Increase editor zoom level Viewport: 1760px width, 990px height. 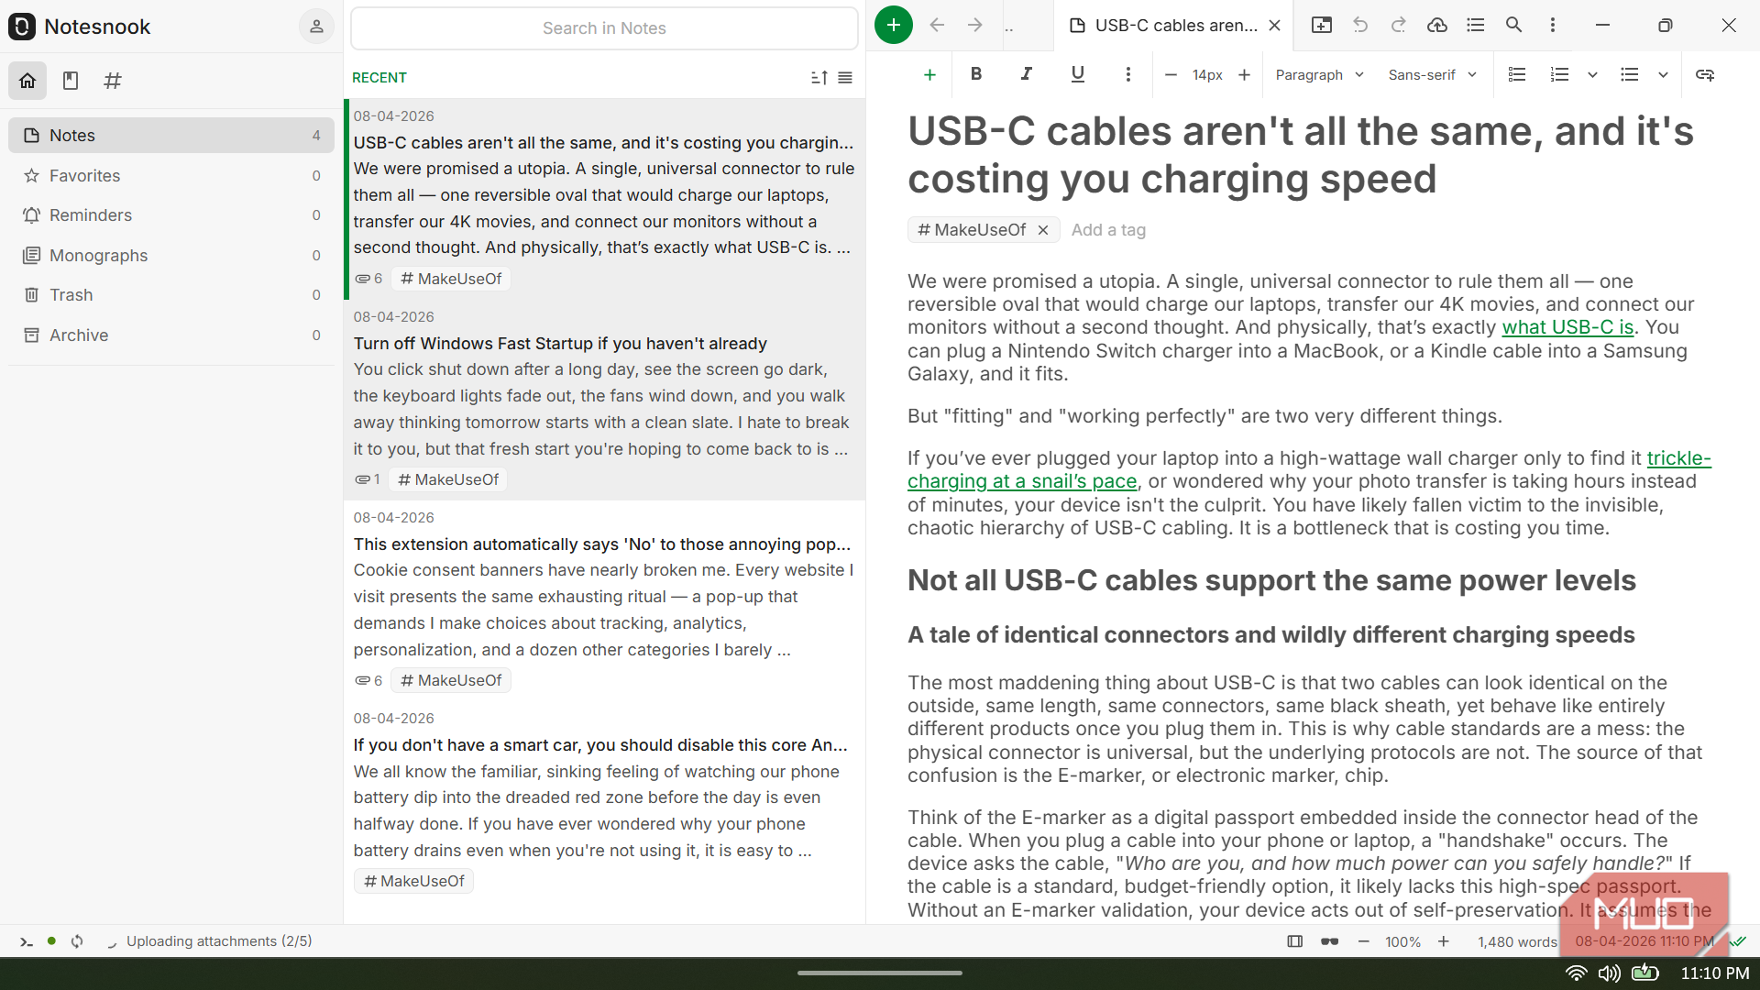pos(1444,941)
